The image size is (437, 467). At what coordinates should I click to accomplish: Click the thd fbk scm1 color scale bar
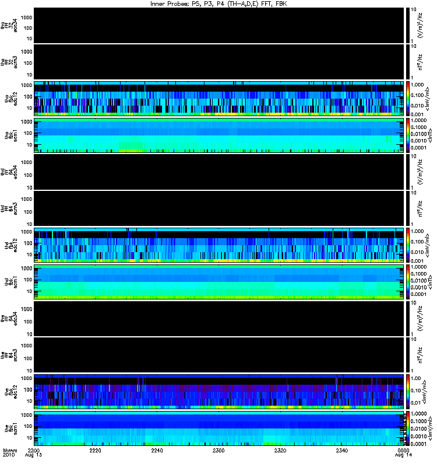[x=408, y=282]
